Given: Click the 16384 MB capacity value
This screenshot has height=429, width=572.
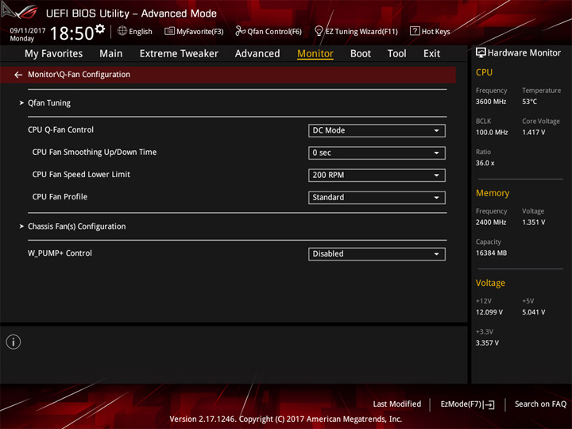Looking at the screenshot, I should [491, 253].
